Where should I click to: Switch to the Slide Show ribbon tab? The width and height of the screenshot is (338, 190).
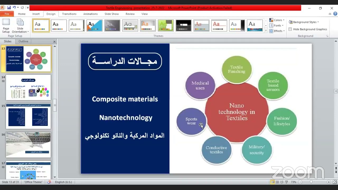pyautogui.click(x=112, y=14)
